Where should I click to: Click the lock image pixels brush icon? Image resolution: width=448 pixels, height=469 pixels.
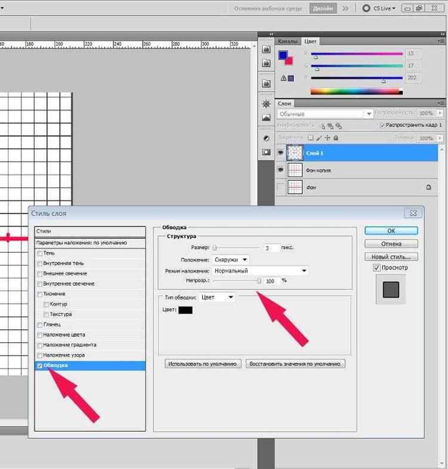pos(319,138)
